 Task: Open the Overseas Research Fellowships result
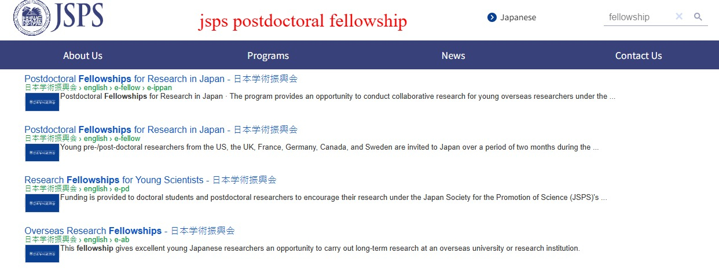click(x=130, y=231)
